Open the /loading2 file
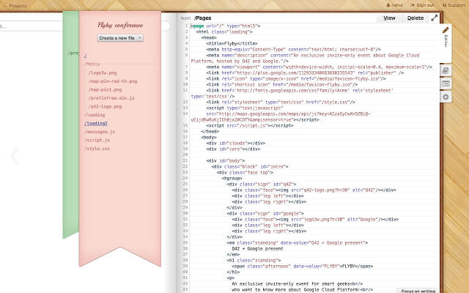The width and height of the screenshot is (469, 293). pos(96,123)
